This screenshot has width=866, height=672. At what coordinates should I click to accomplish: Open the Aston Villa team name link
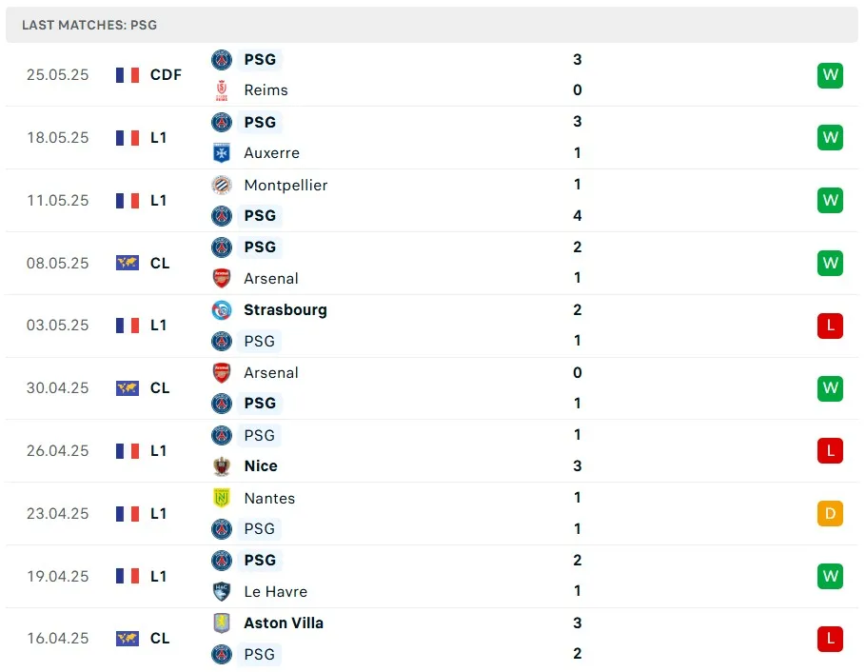[x=284, y=623]
